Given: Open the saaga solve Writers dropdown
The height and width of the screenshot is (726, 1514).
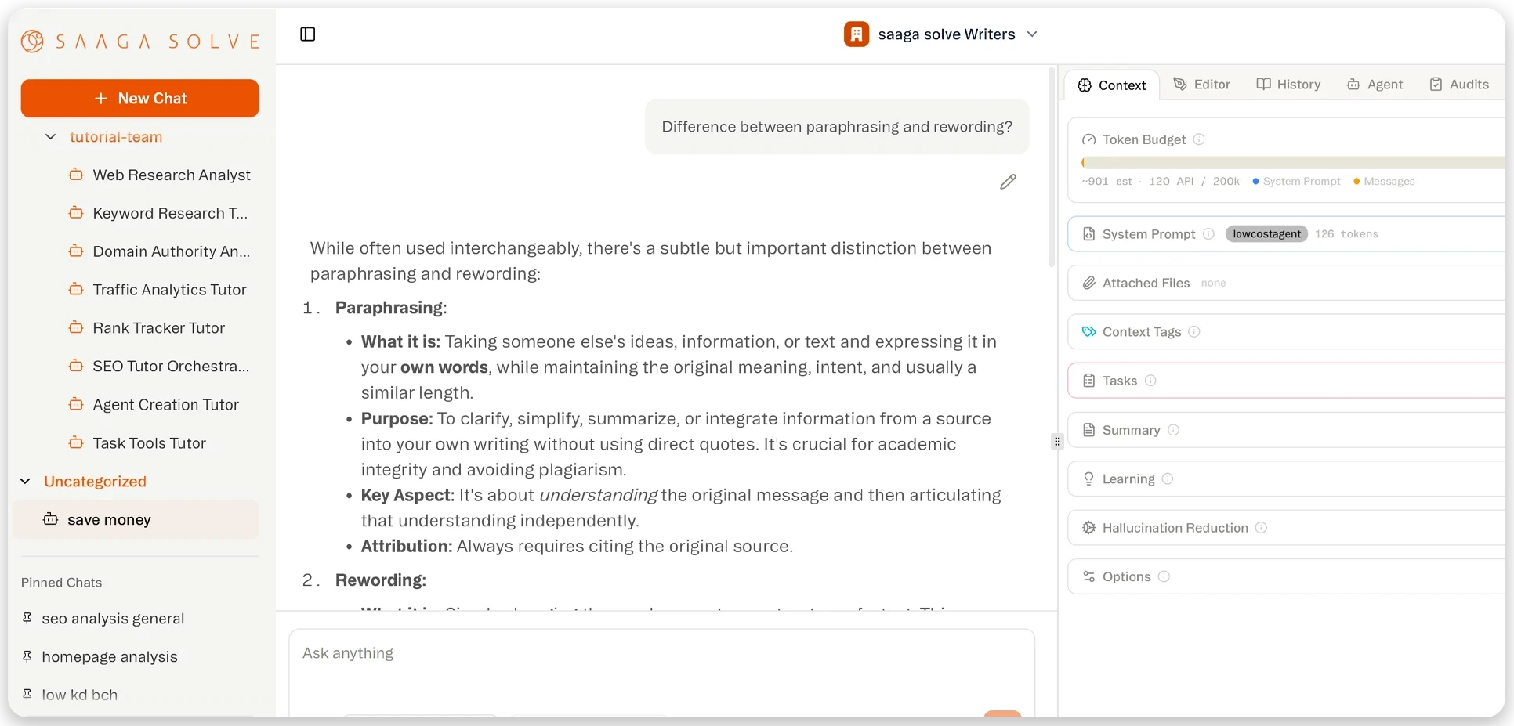Looking at the screenshot, I should tap(1032, 34).
